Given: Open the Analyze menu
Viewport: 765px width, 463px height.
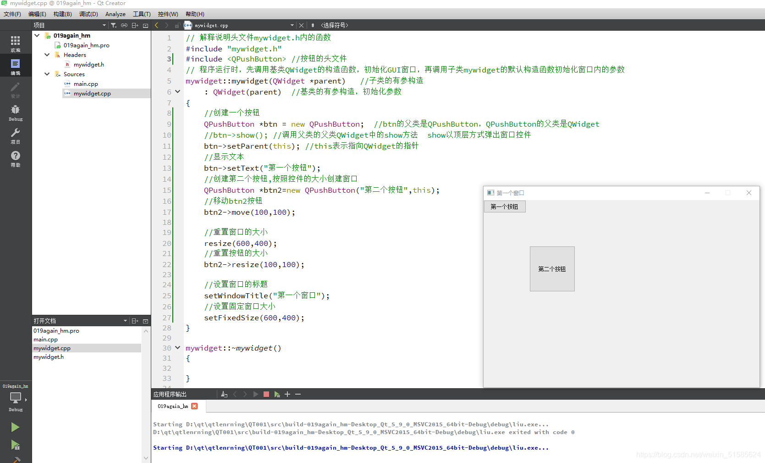Looking at the screenshot, I should tap(116, 14).
